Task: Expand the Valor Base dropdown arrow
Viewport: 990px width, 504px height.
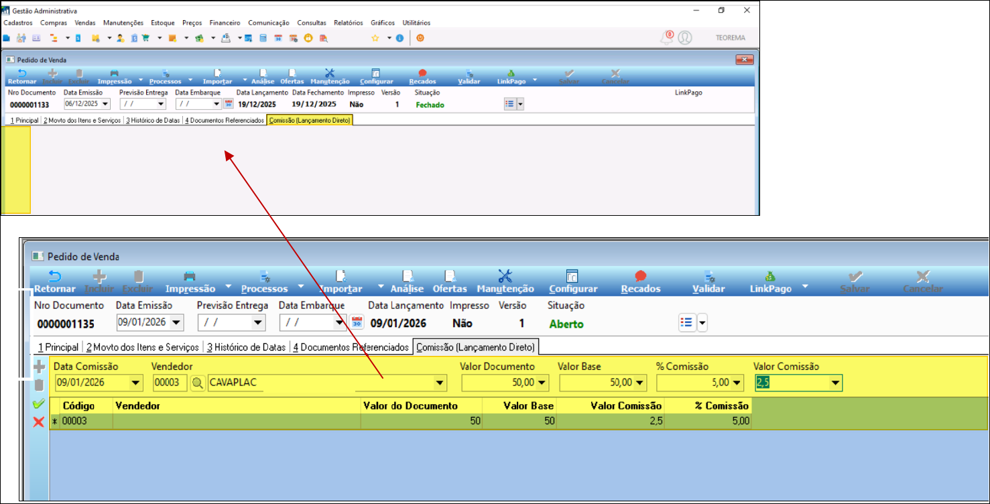Action: tap(639, 383)
